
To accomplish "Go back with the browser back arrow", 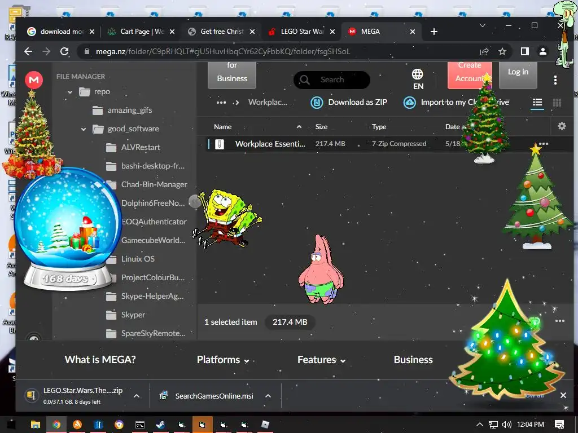I will 28,51.
